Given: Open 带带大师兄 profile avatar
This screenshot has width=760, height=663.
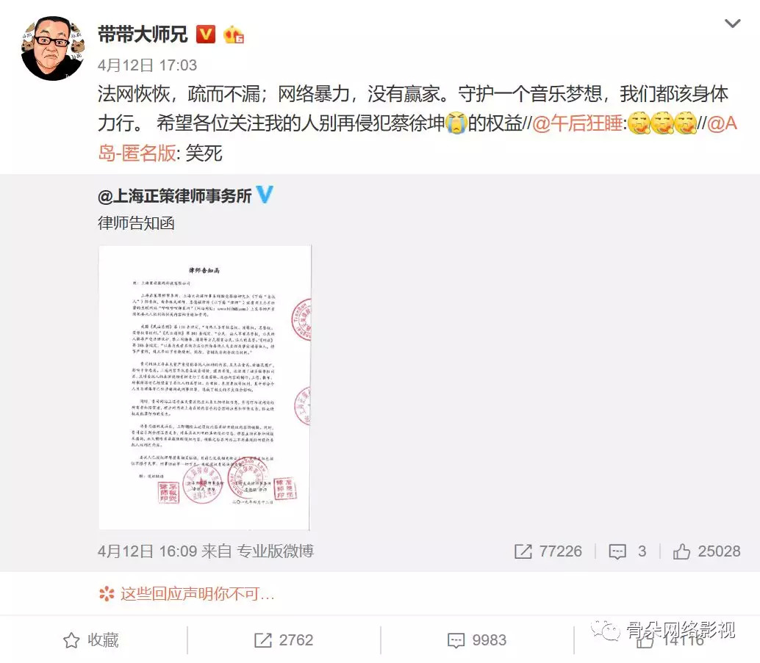Looking at the screenshot, I should (54, 48).
